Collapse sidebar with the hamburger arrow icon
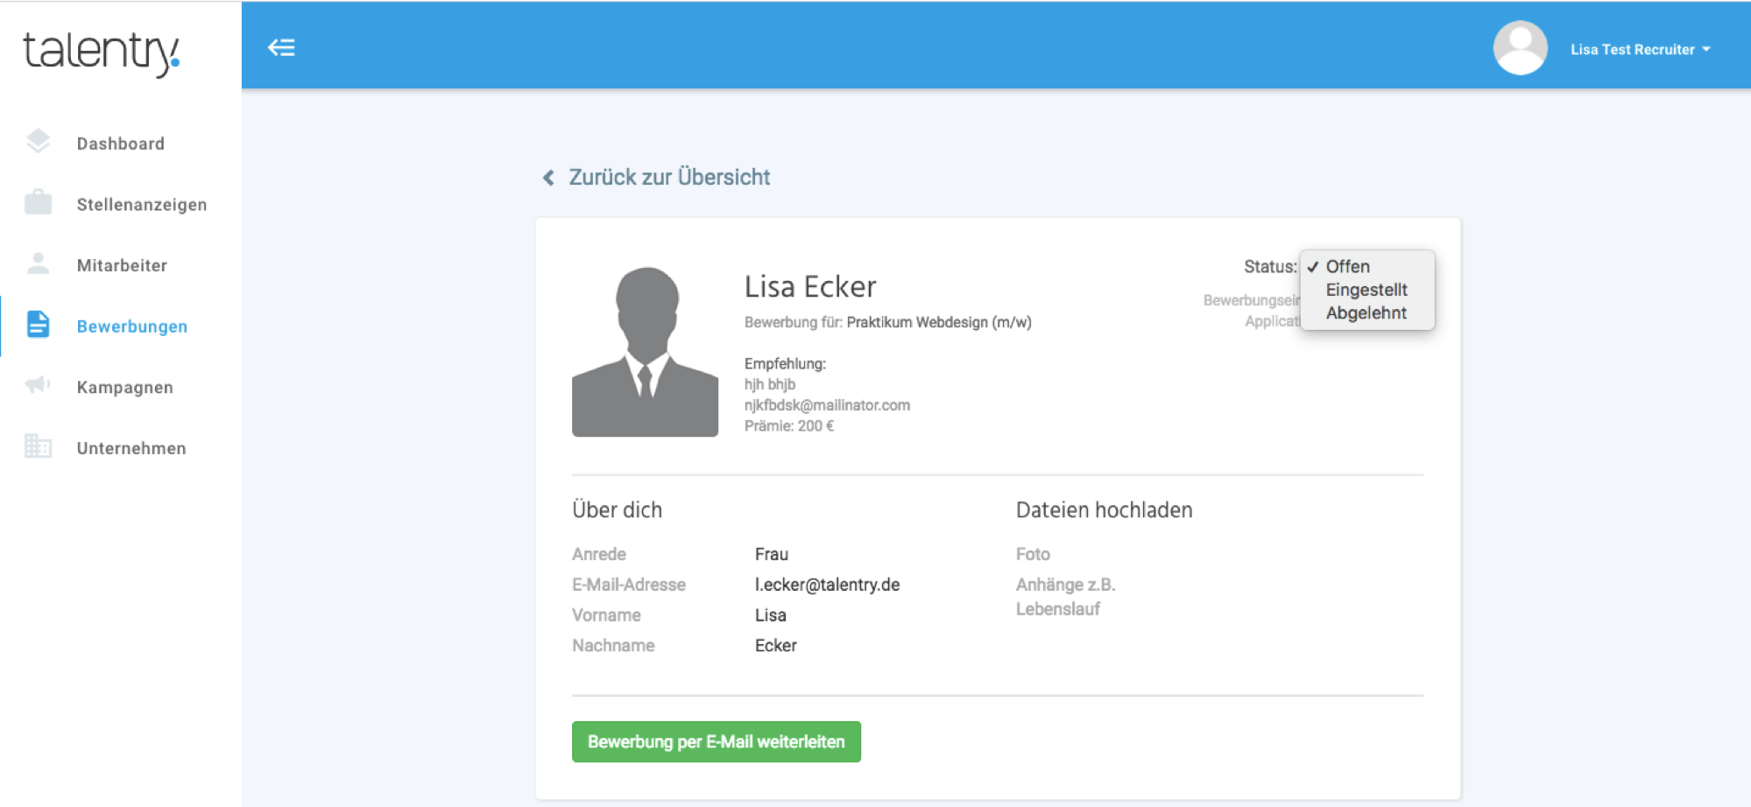Screen dimensions: 1751x807 point(281,47)
